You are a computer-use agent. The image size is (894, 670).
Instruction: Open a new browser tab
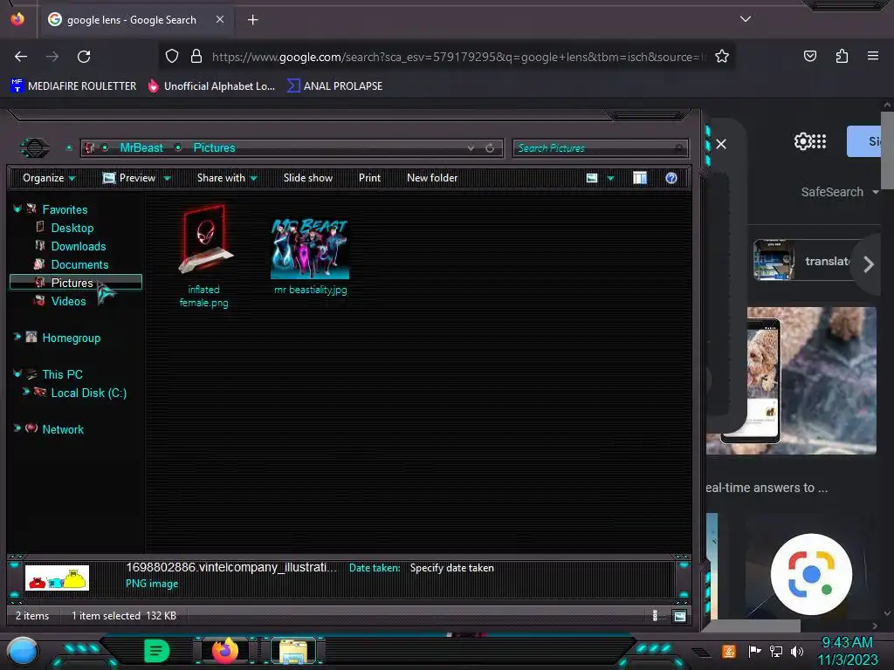tap(252, 20)
